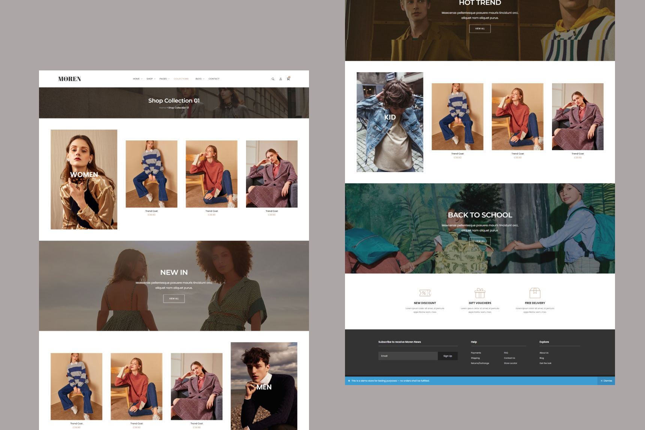Click Trend Coat title under Women plaid coat
This screenshot has width=645, height=430.
coord(272,211)
